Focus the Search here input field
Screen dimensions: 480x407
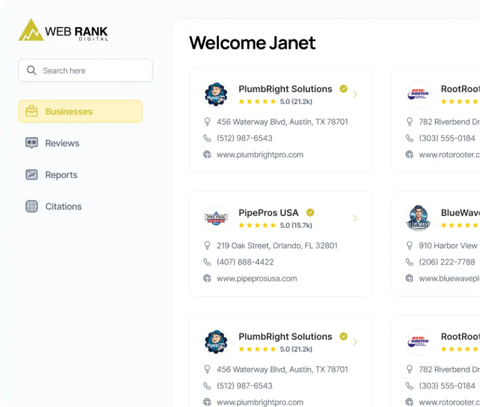pyautogui.click(x=92, y=71)
